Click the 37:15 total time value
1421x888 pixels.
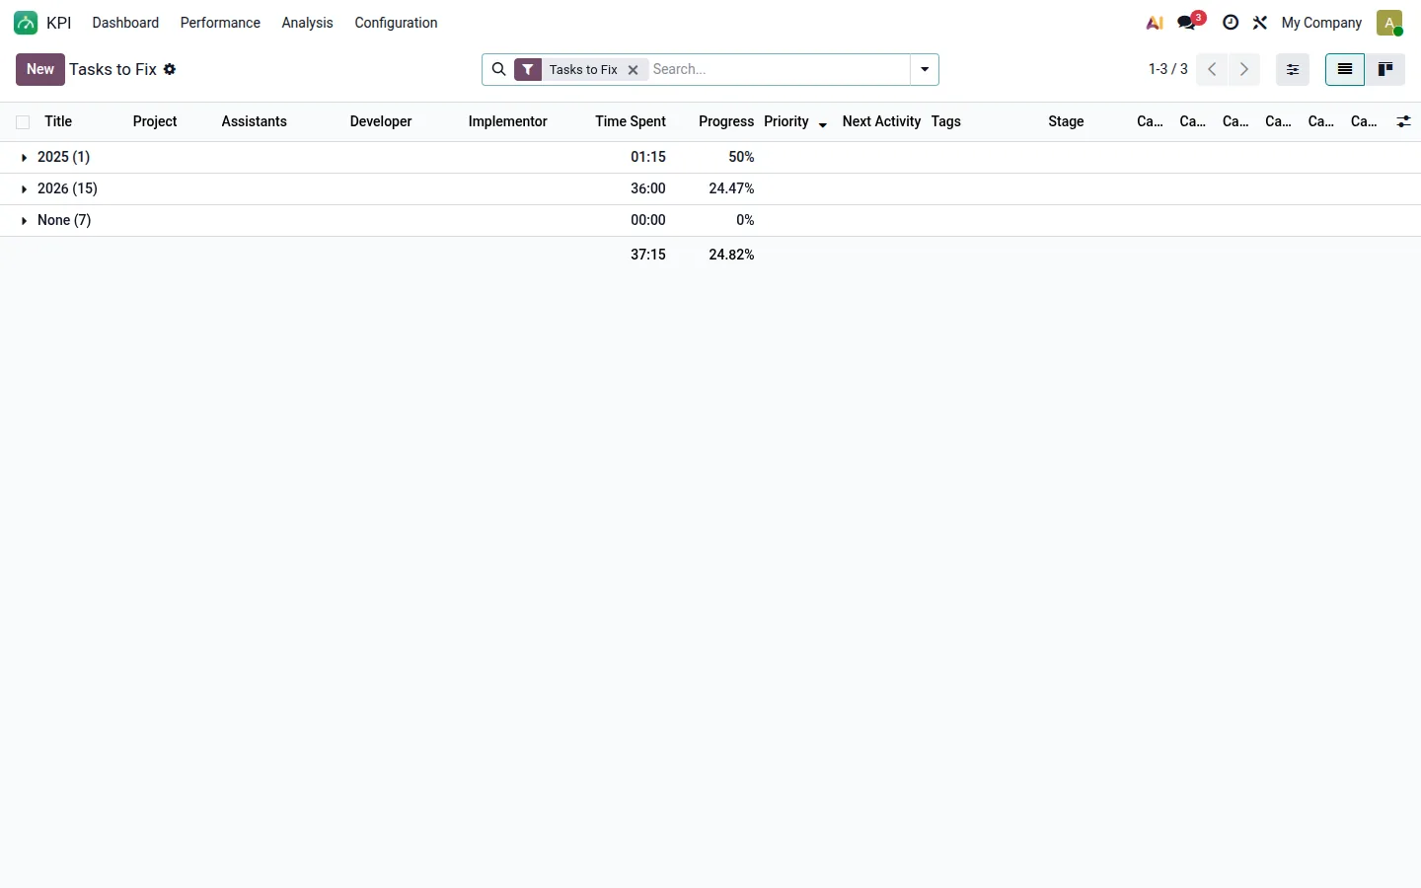point(648,255)
